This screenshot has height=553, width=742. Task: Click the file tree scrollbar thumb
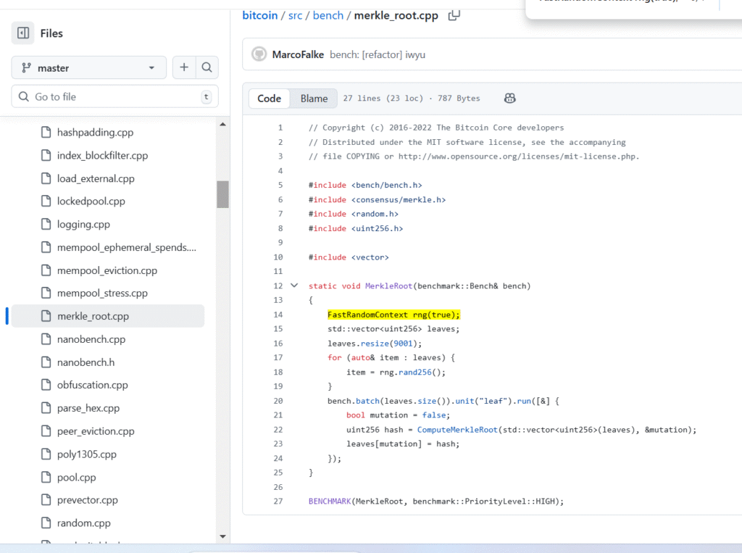coord(223,194)
